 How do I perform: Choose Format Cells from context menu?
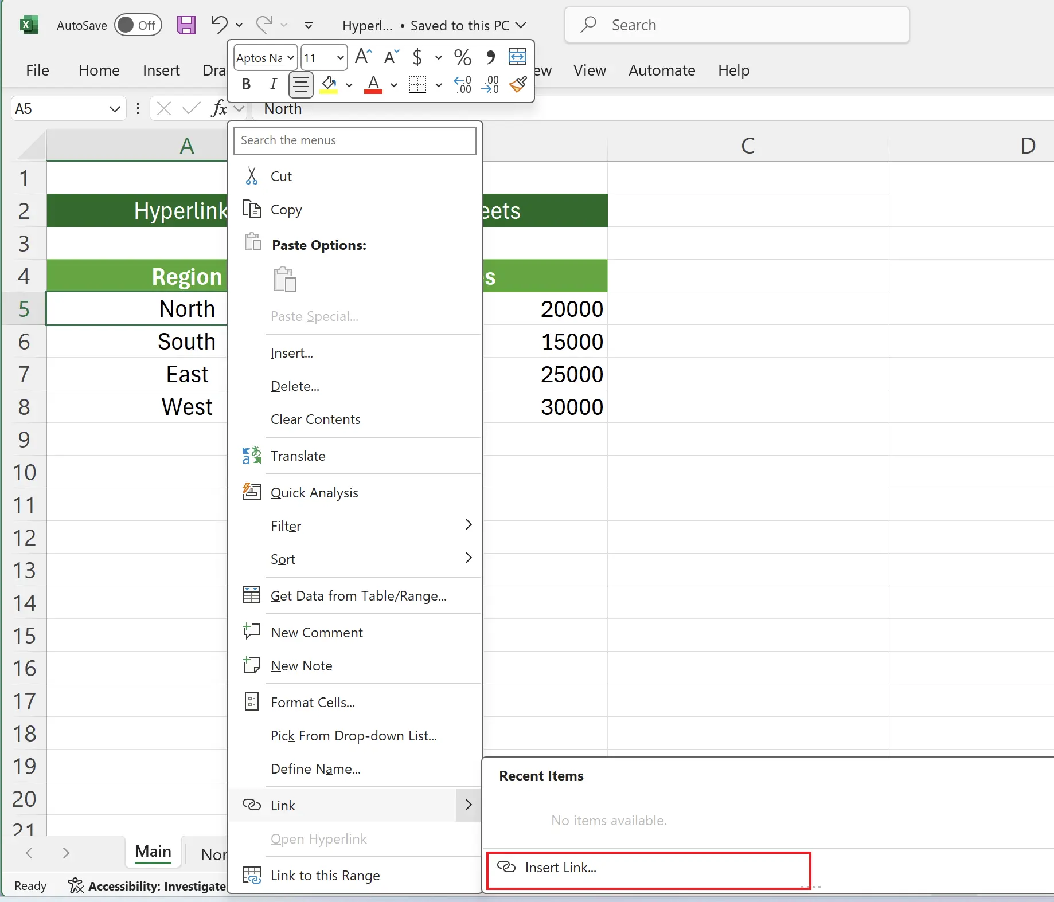coord(313,703)
